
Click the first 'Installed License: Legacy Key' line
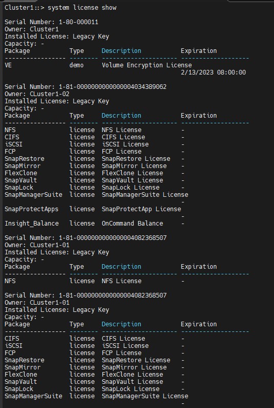click(x=57, y=36)
